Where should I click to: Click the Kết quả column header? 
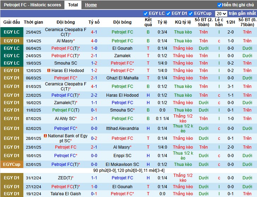pos(148,22)
